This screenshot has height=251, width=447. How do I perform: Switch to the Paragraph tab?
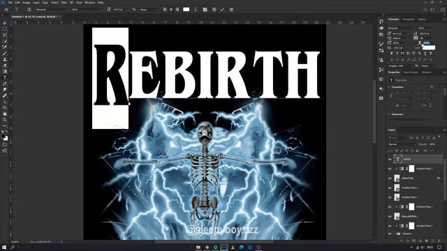point(408,20)
